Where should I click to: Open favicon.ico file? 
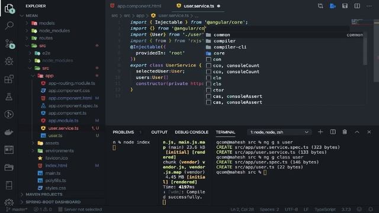point(56,158)
